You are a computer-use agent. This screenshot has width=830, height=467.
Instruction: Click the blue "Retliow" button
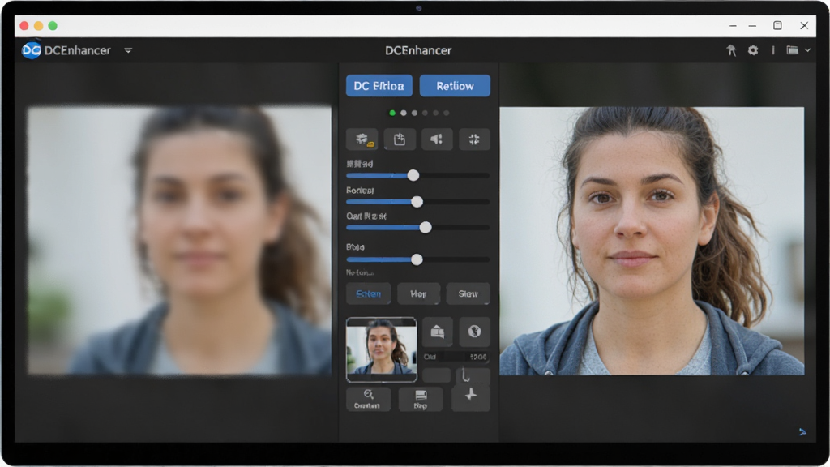455,86
